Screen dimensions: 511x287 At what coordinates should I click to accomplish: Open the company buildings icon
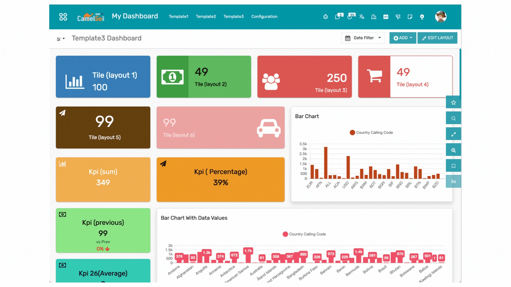(374, 17)
